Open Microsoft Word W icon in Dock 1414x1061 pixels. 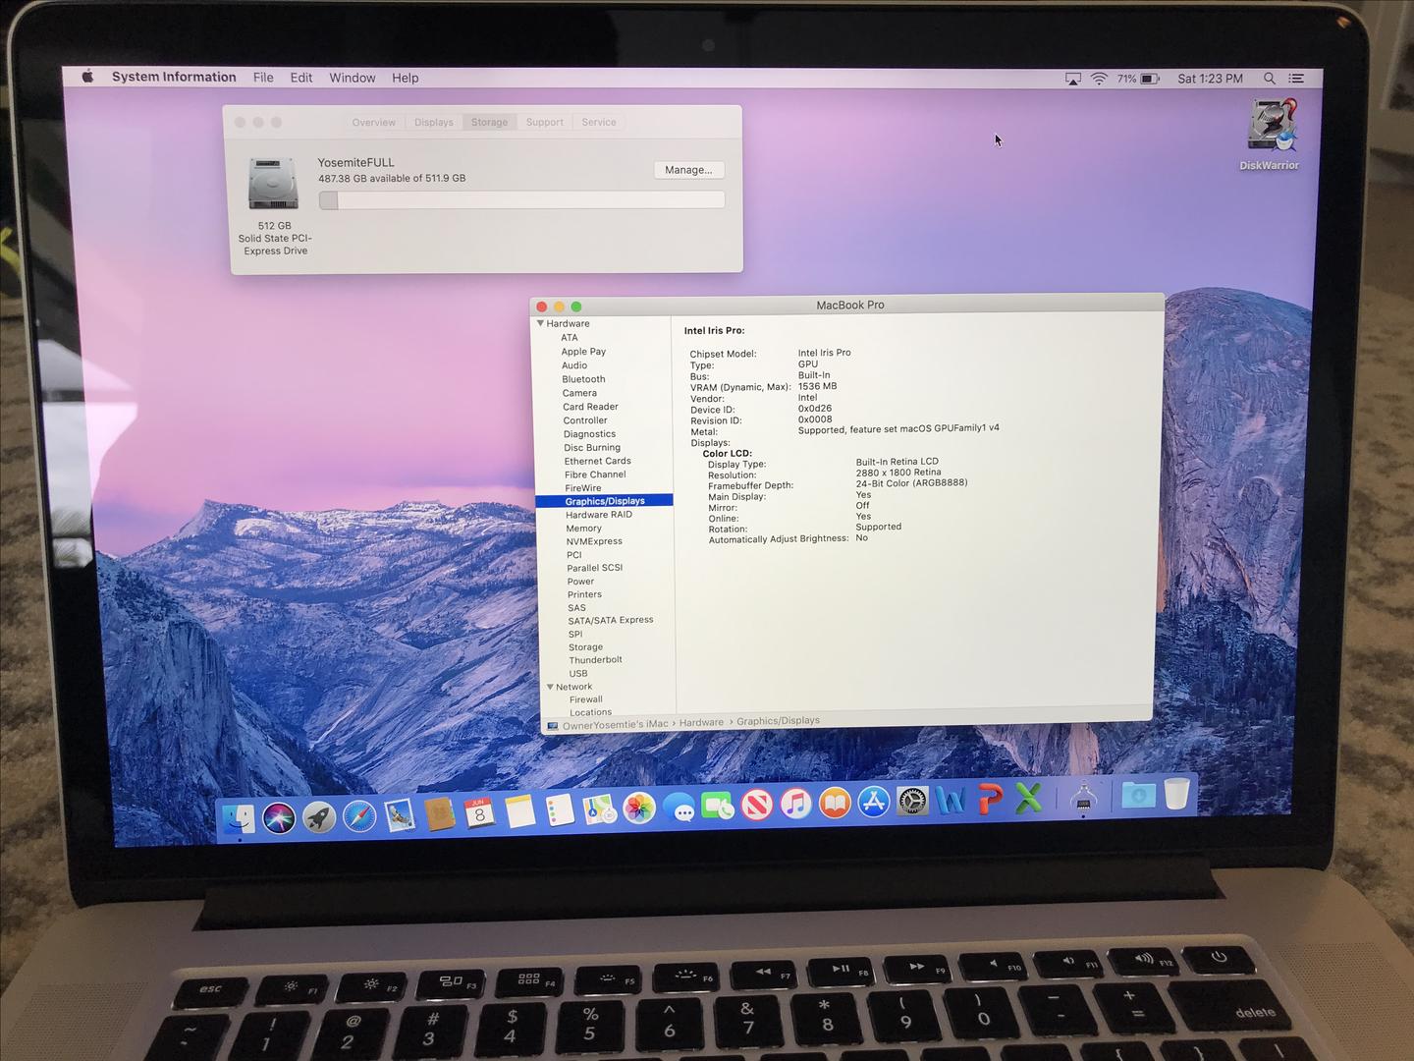click(951, 801)
